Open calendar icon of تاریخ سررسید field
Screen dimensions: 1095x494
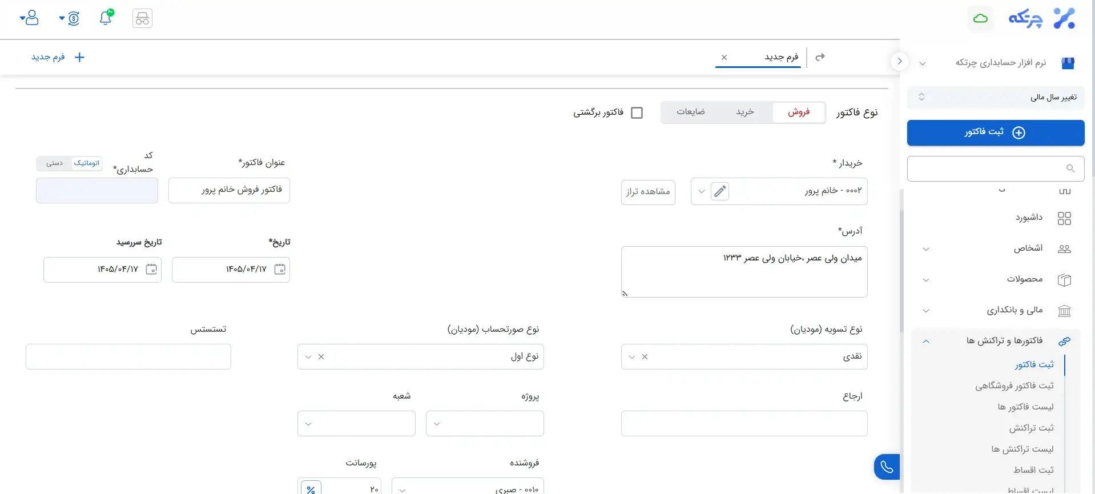(151, 269)
